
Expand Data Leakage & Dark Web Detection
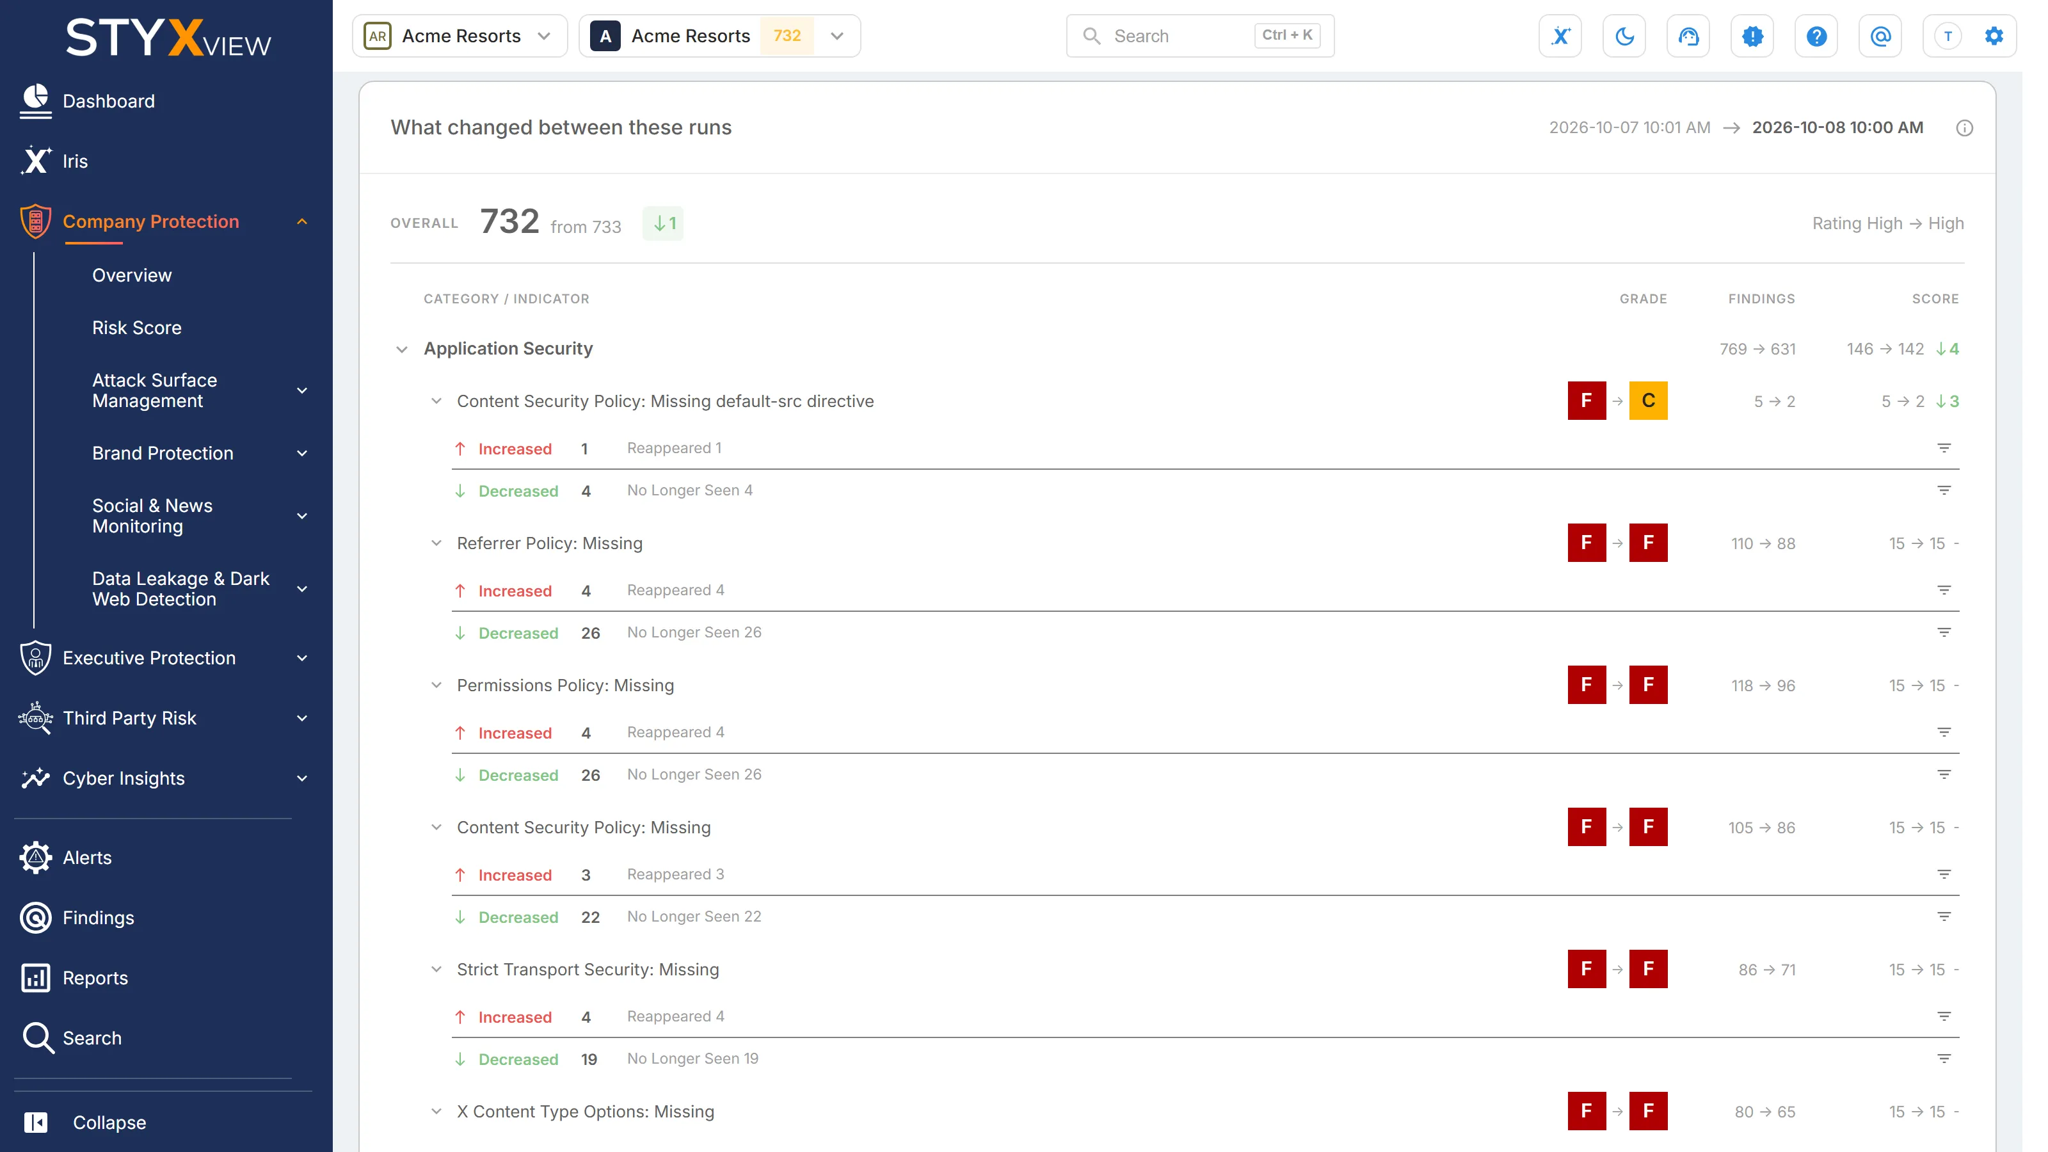coord(301,589)
